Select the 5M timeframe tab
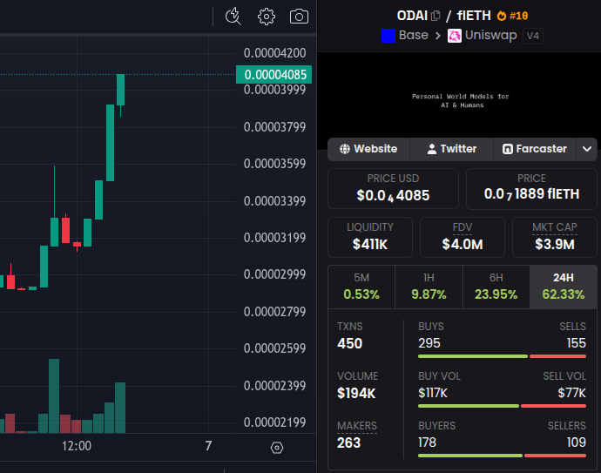Screen dimensions: 601x473 [361, 287]
